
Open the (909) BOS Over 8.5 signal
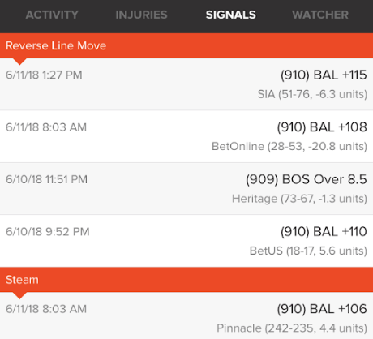coord(307,179)
